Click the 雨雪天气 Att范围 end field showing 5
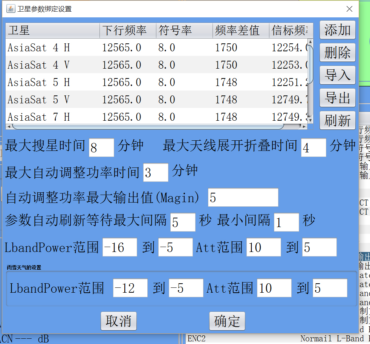Image resolution: width=370 pixels, height=344 pixels. pyautogui.click(x=330, y=288)
